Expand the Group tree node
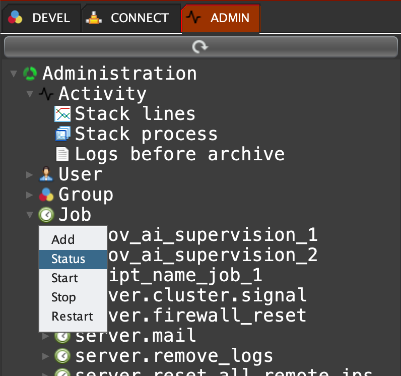Viewport: 401px width, 376px height. [30, 195]
